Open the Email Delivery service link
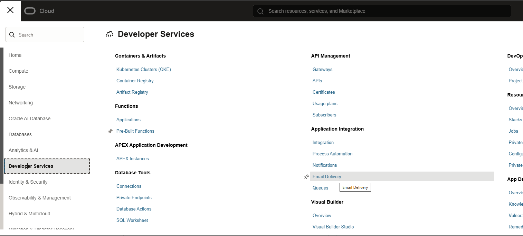This screenshot has width=523, height=236. 326,176
